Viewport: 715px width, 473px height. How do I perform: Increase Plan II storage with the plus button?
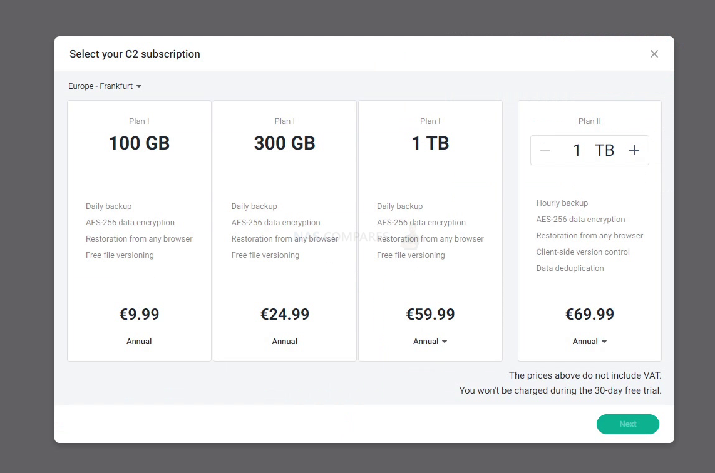[634, 150]
